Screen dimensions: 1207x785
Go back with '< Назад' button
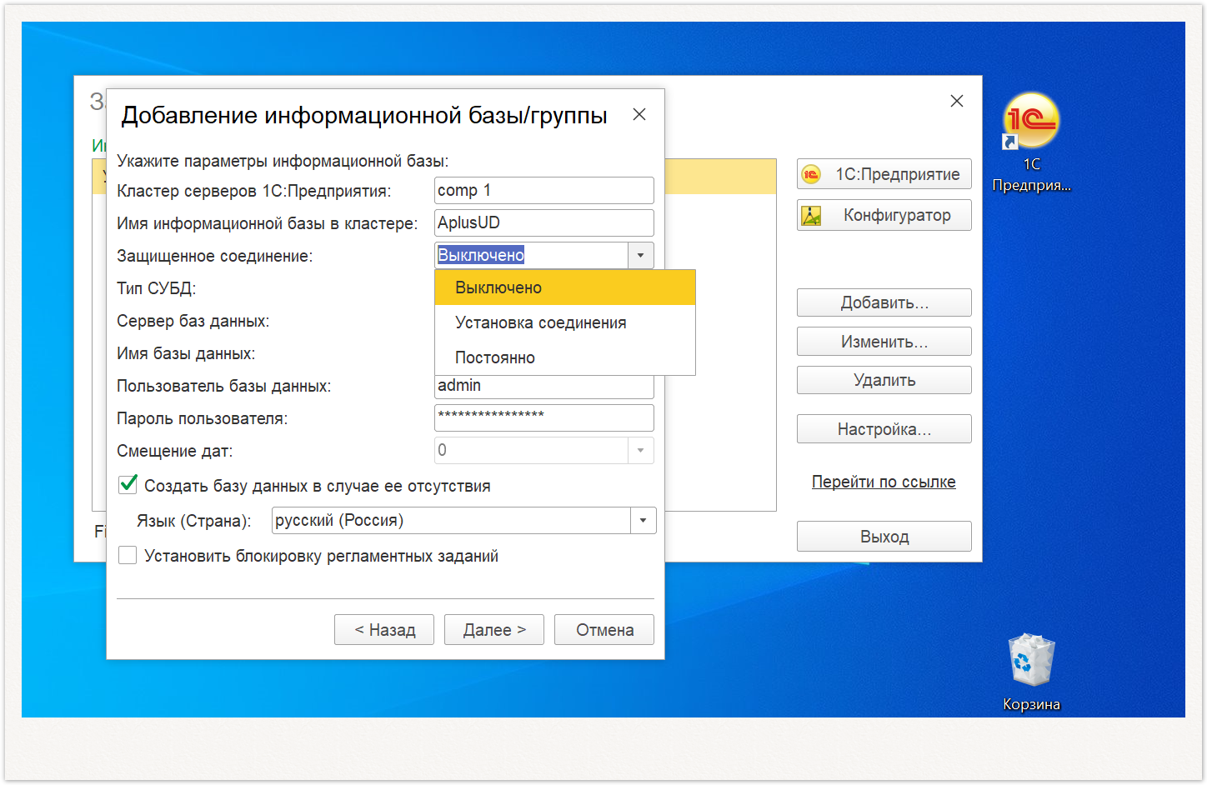pos(384,630)
